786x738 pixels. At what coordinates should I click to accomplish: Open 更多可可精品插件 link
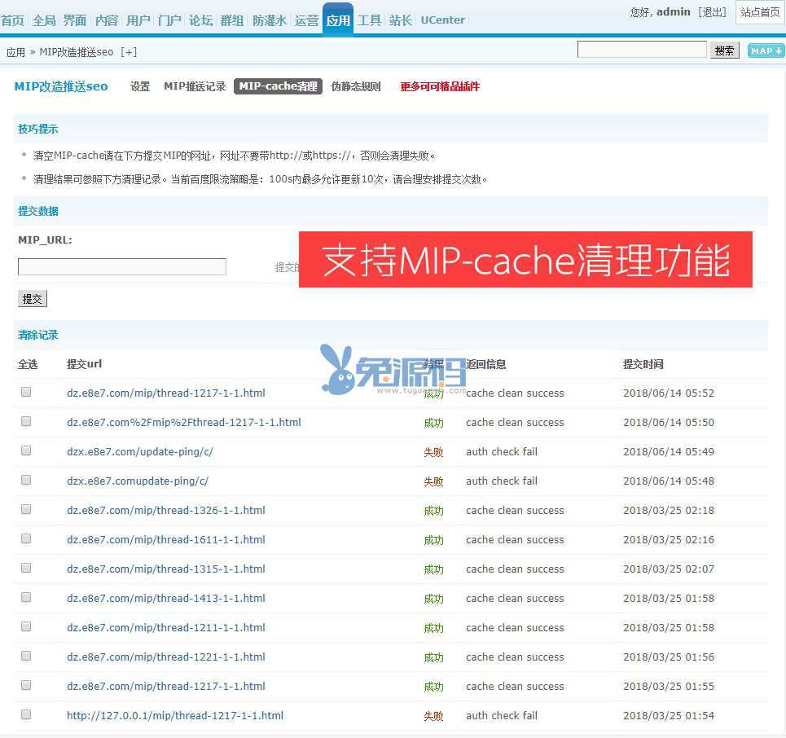pos(440,86)
